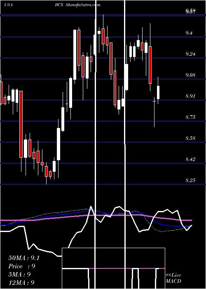This screenshot has height=289, width=206.
Task: Click the 12MA : 9 readout
Action: pyautogui.click(x=21, y=283)
